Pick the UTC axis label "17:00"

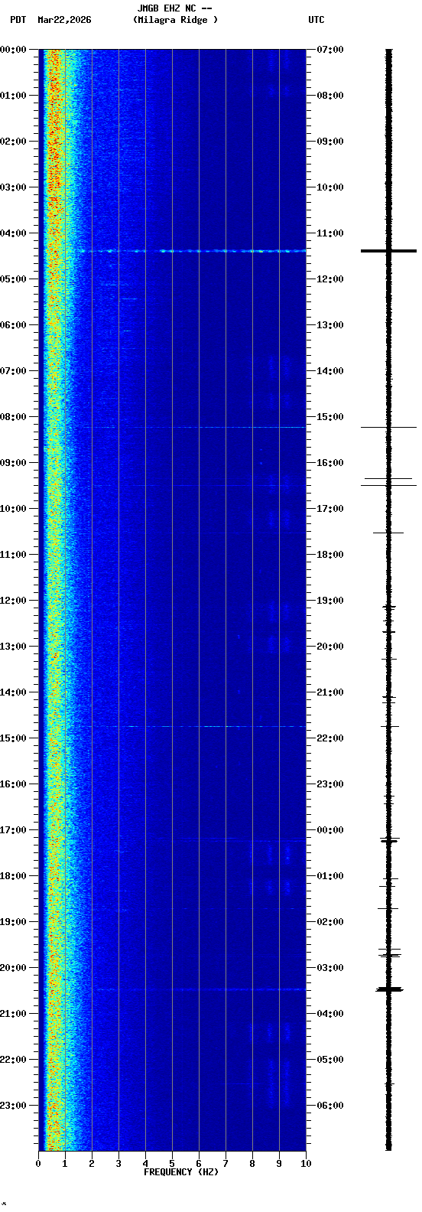[x=329, y=509]
